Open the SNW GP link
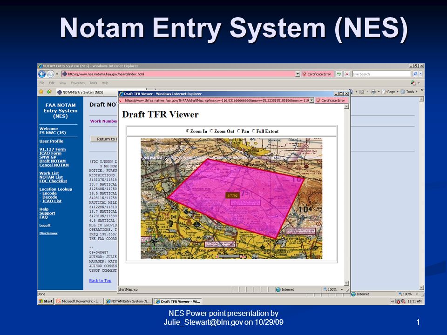The image size is (447, 335). pyautogui.click(x=47, y=157)
